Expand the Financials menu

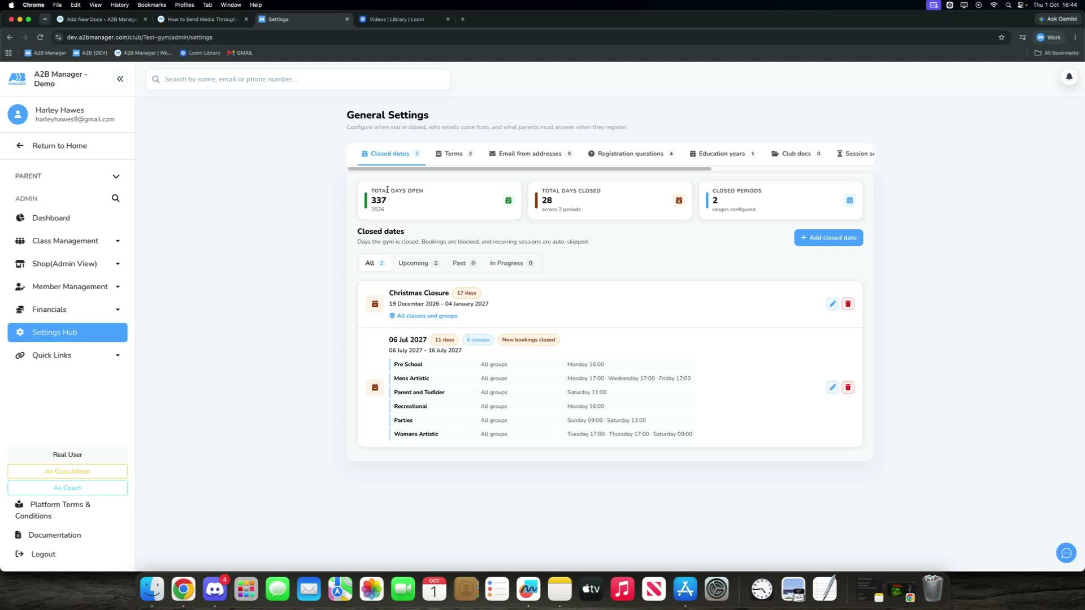coord(67,310)
